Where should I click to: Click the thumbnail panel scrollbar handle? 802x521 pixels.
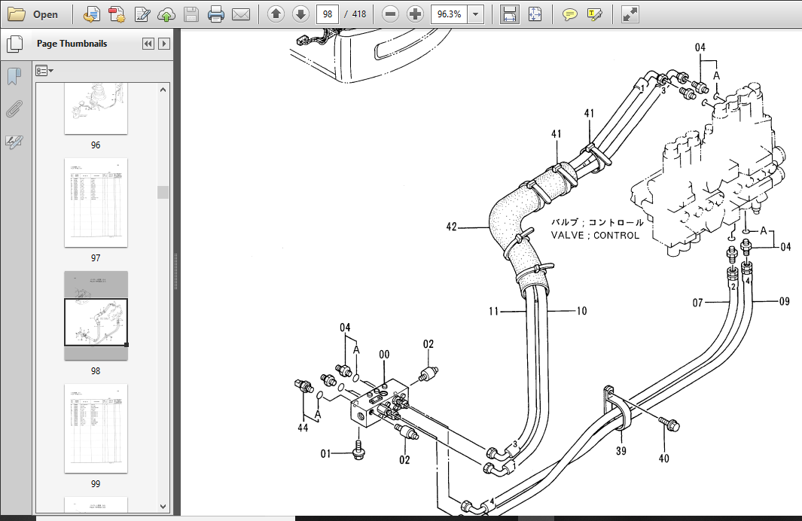click(163, 192)
